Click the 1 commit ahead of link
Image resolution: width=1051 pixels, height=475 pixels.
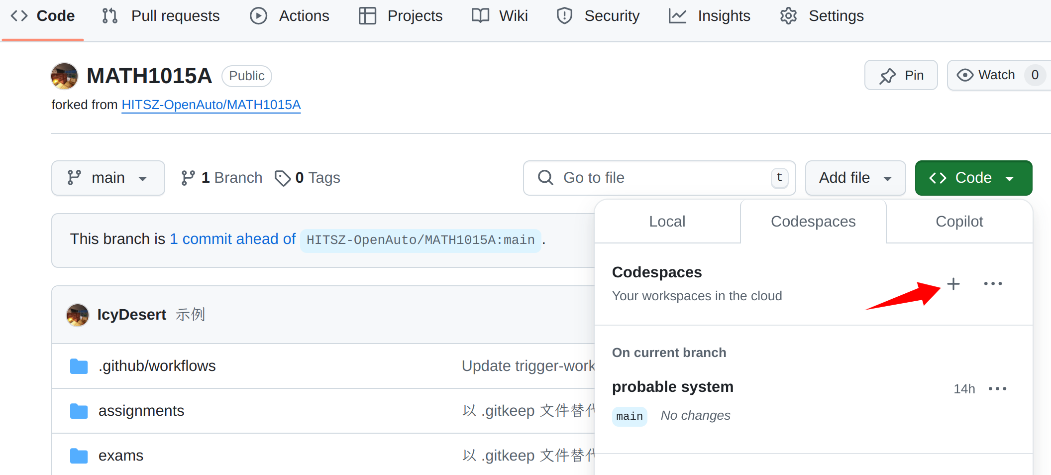(233, 239)
